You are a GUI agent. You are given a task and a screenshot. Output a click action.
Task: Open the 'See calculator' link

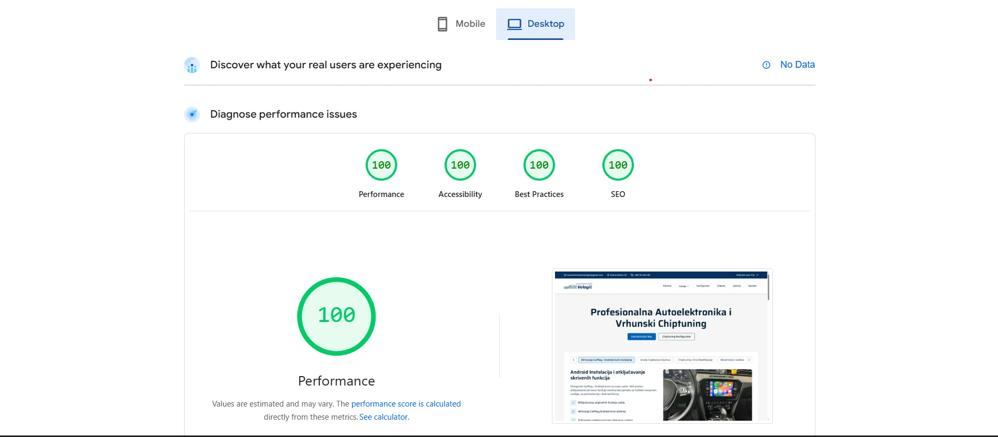[384, 417]
